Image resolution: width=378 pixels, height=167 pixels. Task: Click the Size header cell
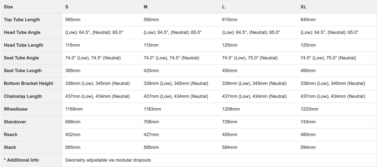pos(8,7)
